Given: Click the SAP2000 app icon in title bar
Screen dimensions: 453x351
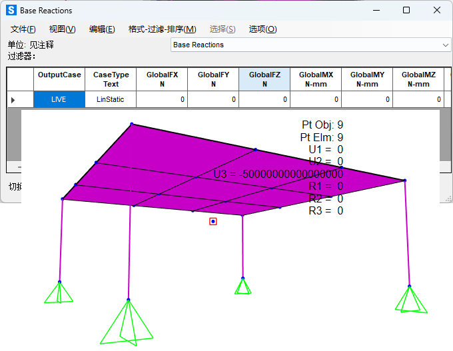Looking at the screenshot, I should point(11,11).
